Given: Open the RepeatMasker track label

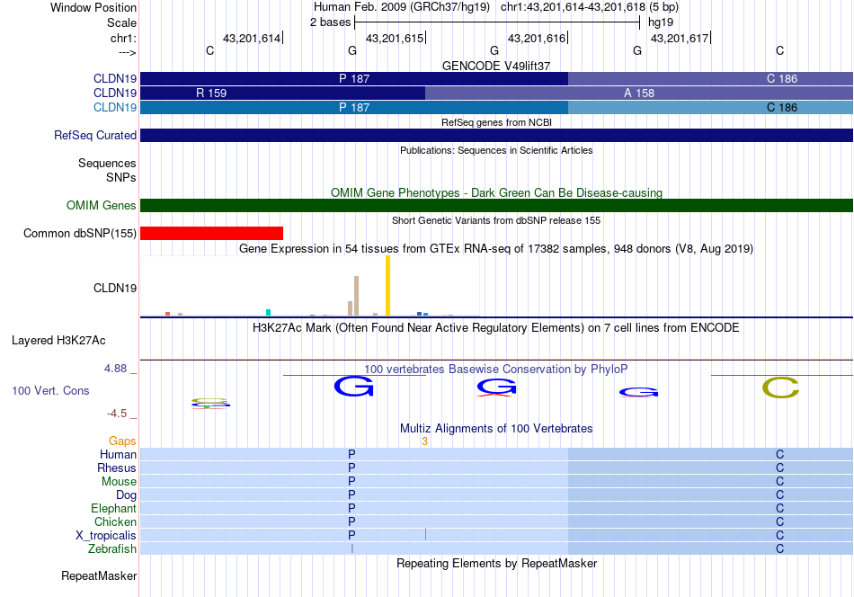Looking at the screenshot, I should (99, 575).
